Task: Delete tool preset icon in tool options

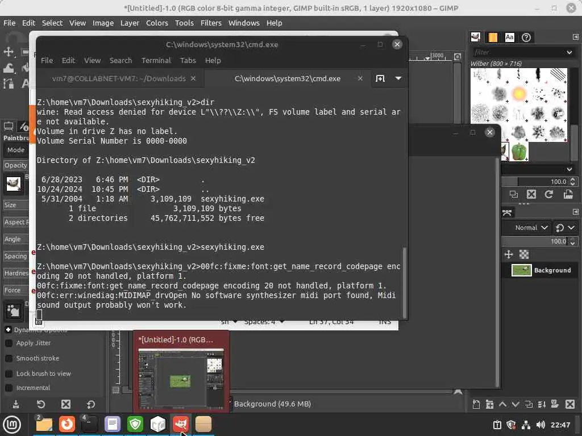Action: tap(66, 404)
